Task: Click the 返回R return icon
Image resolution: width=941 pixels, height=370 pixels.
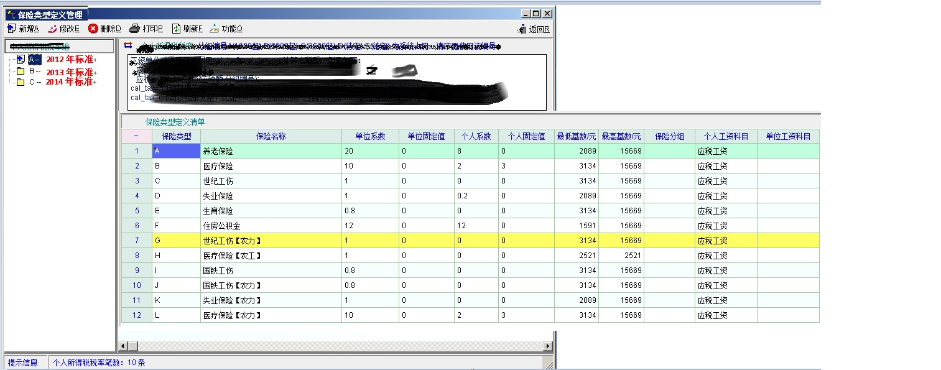Action: point(522,29)
